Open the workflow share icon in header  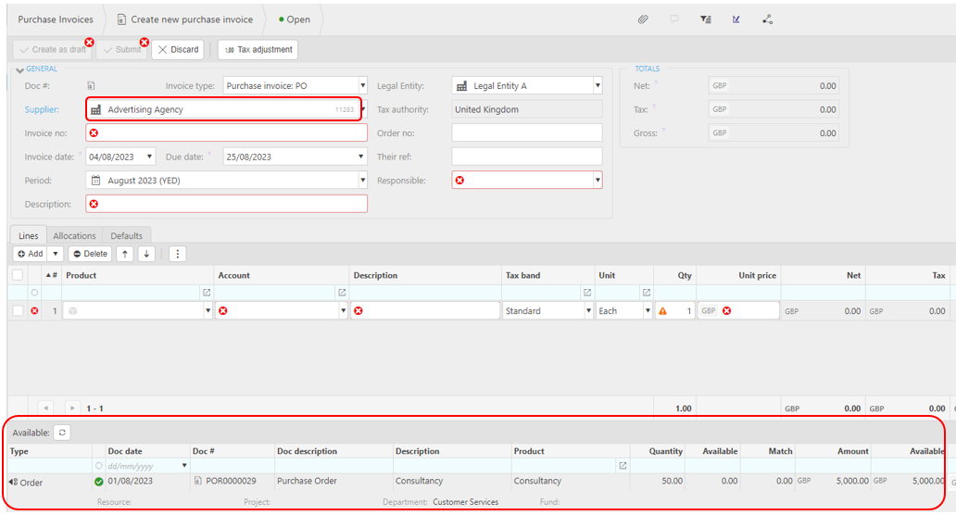click(768, 19)
